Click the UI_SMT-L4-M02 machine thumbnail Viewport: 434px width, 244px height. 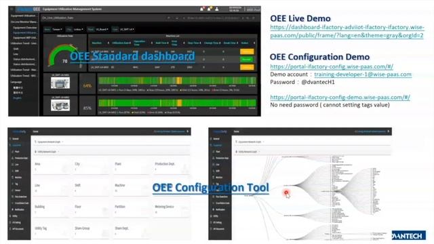(60, 105)
